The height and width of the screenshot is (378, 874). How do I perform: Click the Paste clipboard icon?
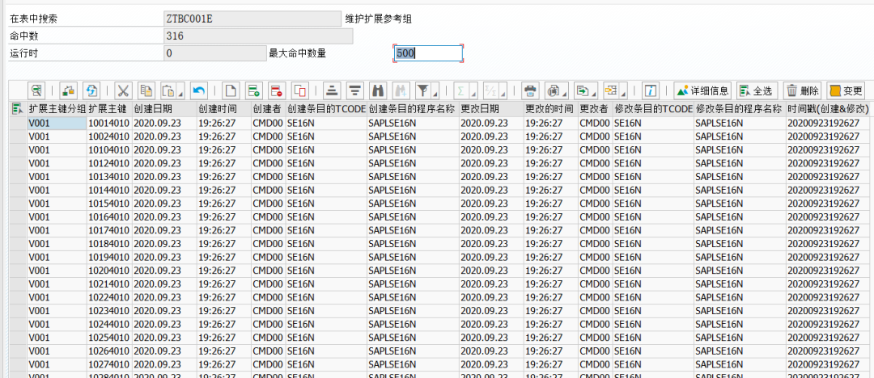click(168, 90)
